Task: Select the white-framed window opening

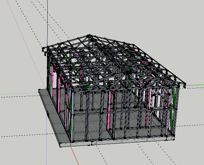Action: point(160,102)
